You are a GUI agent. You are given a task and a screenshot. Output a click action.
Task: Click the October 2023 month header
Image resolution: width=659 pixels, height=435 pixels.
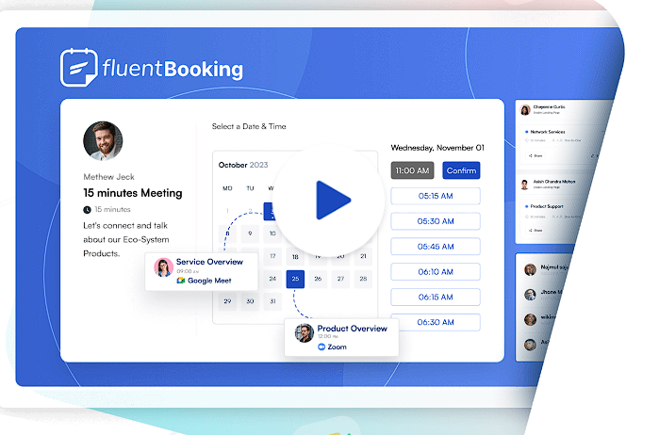(x=243, y=165)
